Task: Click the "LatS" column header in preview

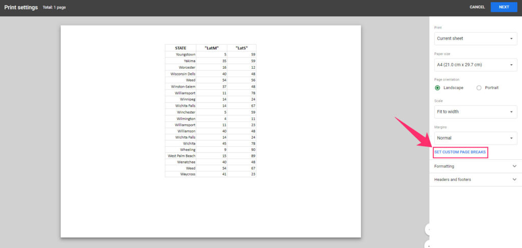Action: tap(242, 48)
